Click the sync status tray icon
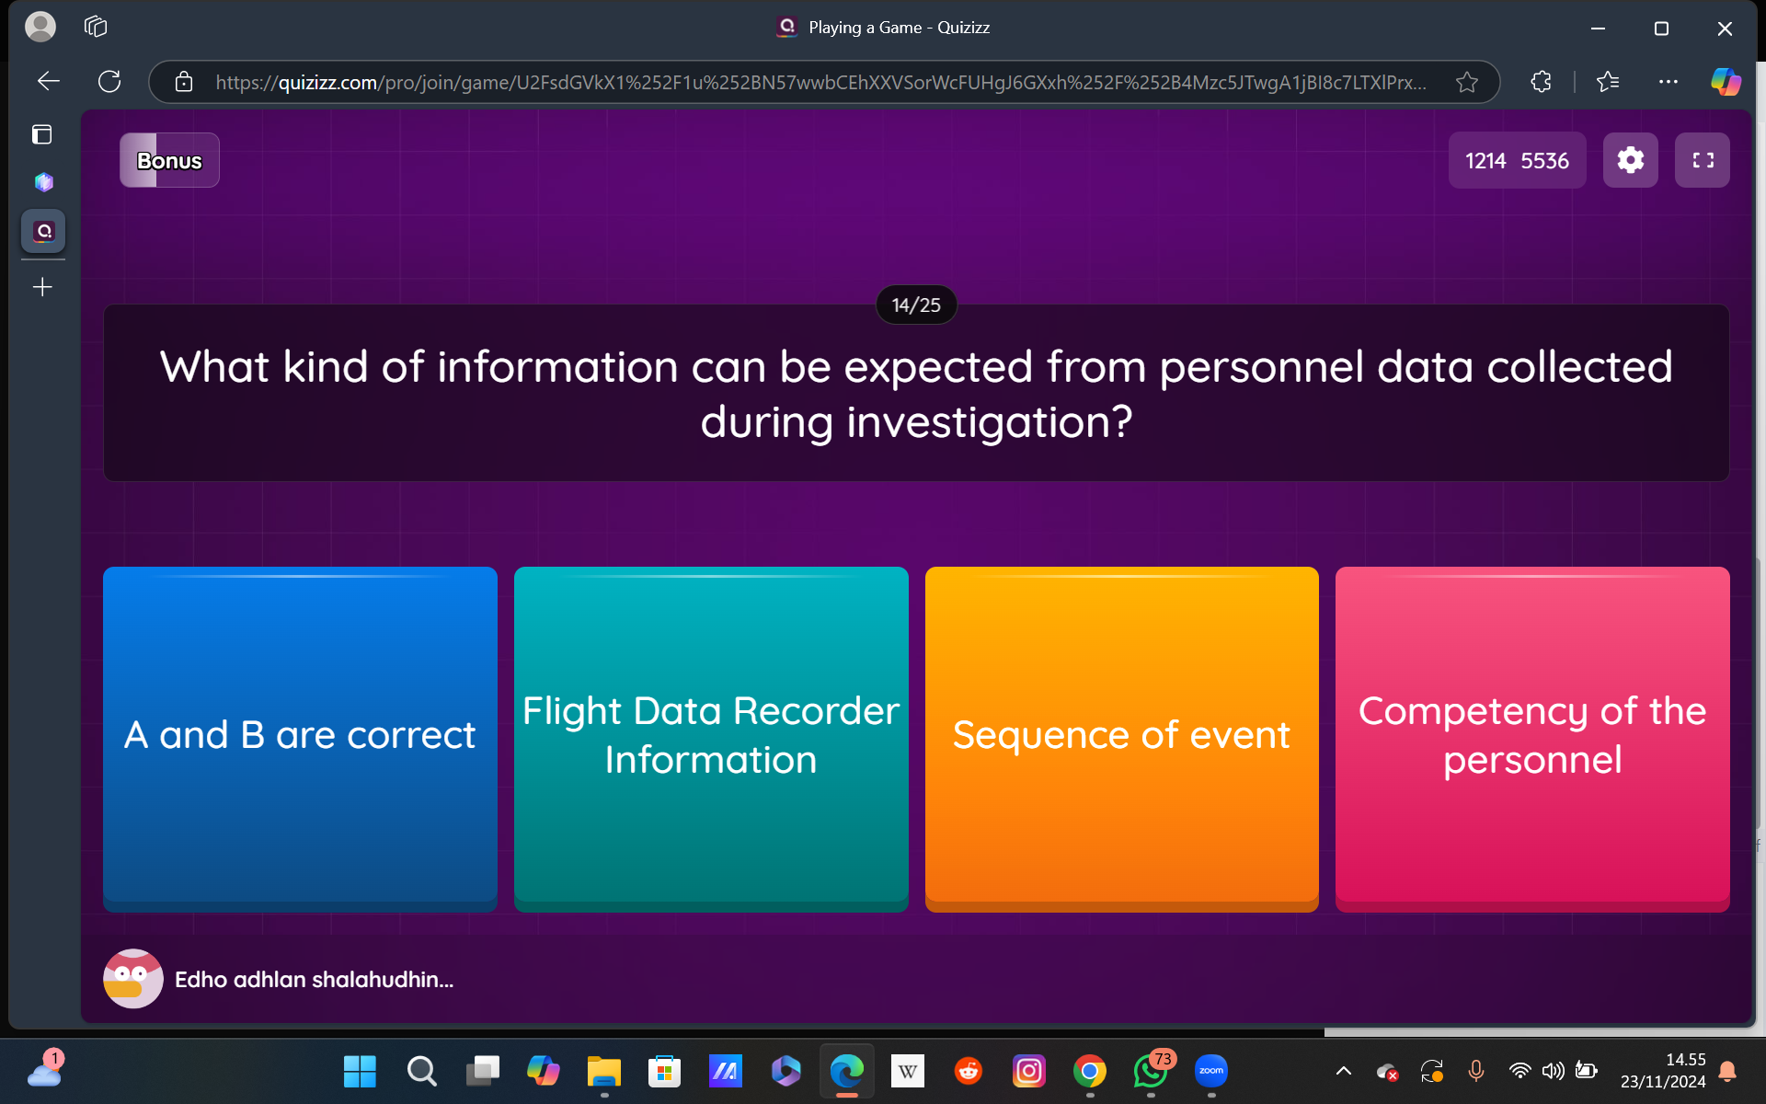This screenshot has height=1104, width=1766. 1432,1071
